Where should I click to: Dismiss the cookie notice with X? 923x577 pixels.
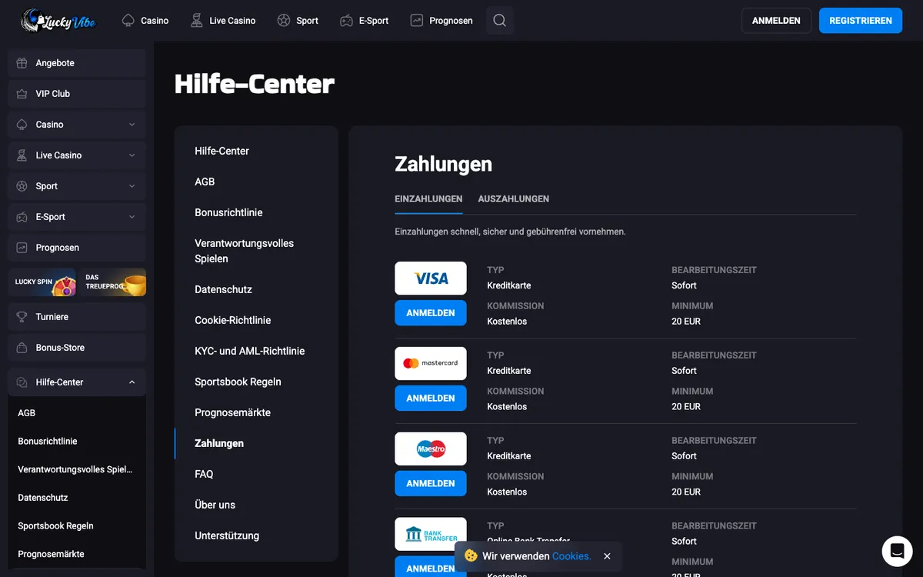click(x=607, y=556)
